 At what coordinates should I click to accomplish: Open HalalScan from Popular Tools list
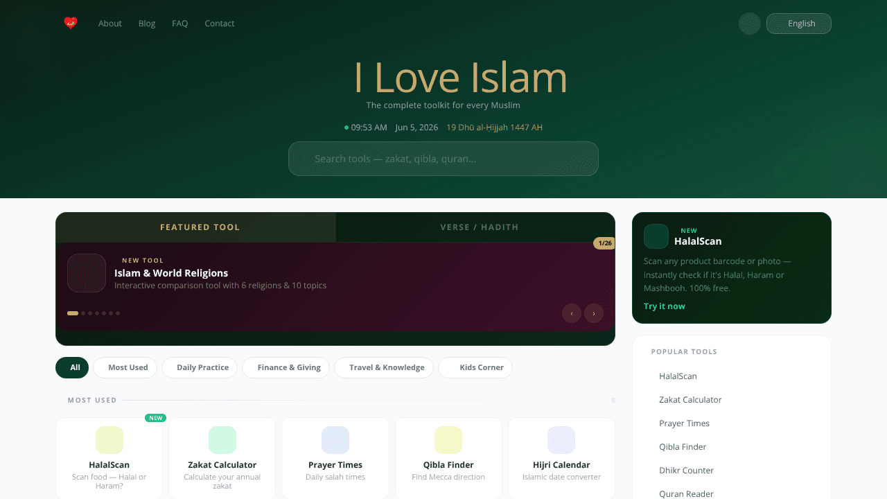(x=678, y=376)
